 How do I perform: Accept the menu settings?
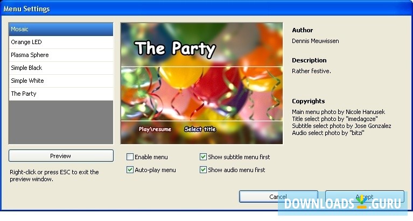[365, 196]
